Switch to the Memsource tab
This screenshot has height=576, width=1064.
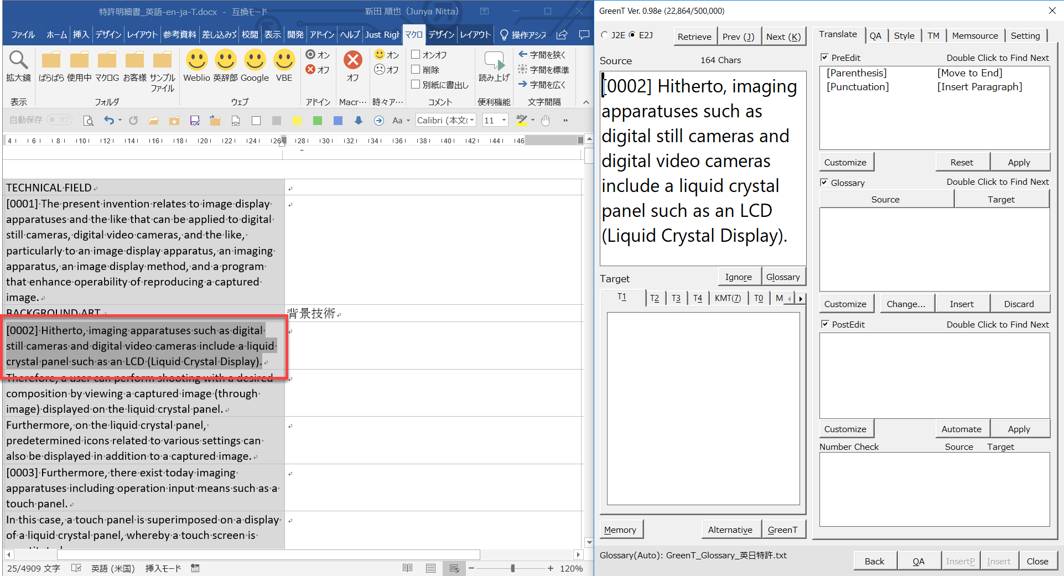pyautogui.click(x=974, y=35)
